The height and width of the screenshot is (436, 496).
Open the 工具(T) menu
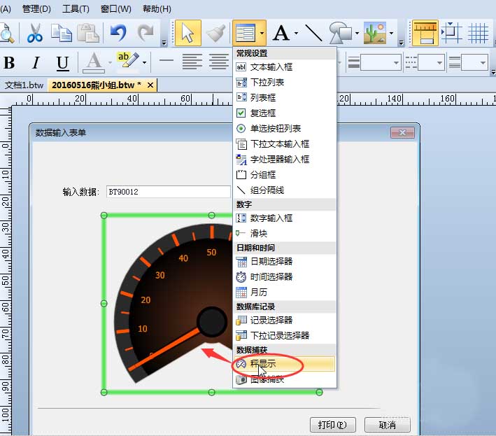click(76, 8)
